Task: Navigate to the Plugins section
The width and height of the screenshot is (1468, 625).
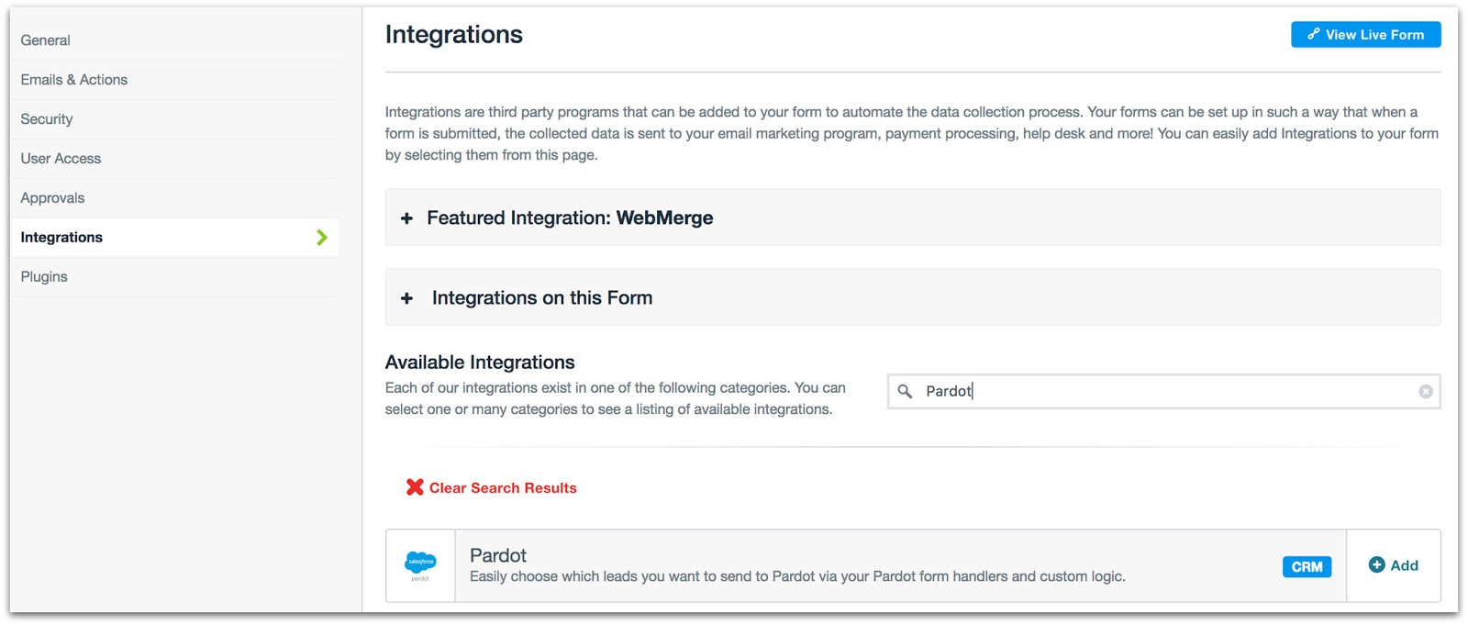Action: (43, 275)
